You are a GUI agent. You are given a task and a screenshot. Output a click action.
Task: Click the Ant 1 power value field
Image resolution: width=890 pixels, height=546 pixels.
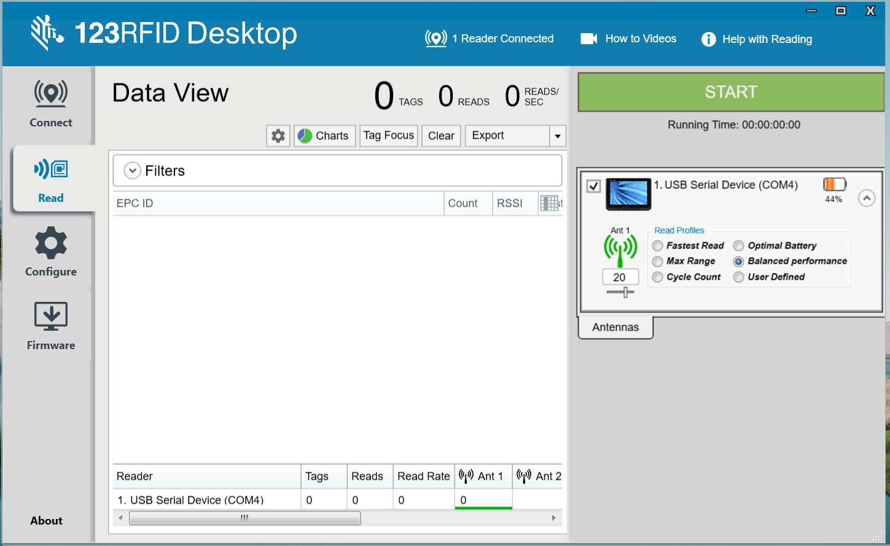point(620,277)
